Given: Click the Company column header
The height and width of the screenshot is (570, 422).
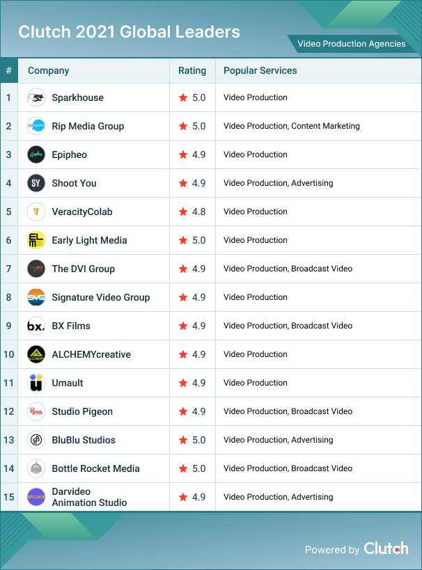Looking at the screenshot, I should point(49,70).
